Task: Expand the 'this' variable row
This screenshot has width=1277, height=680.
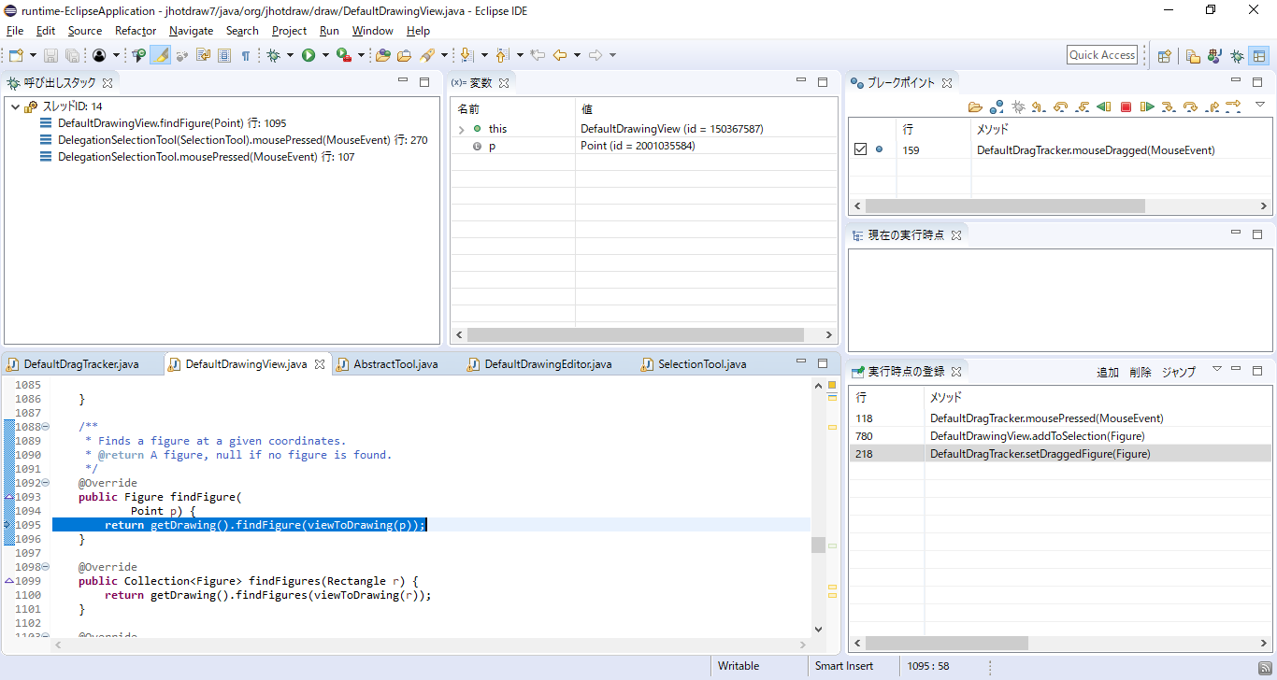Action: pos(461,129)
